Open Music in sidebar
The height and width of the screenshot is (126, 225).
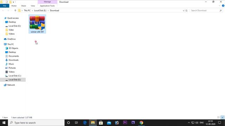(x=11, y=64)
